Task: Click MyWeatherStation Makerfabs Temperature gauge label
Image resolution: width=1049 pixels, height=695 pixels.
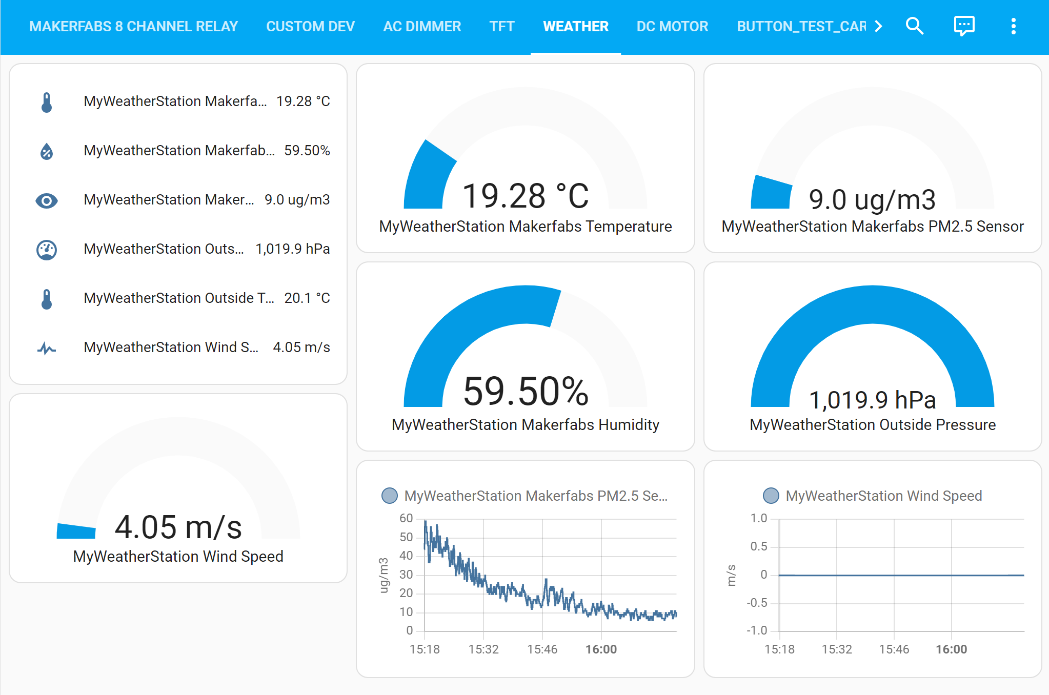Action: 526,226
